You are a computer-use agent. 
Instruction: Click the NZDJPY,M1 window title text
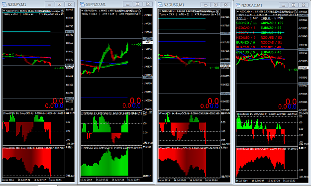16,4
